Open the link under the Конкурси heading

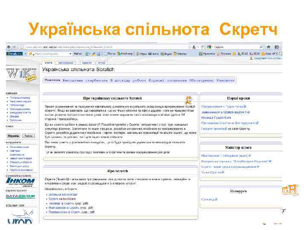tap(209, 199)
